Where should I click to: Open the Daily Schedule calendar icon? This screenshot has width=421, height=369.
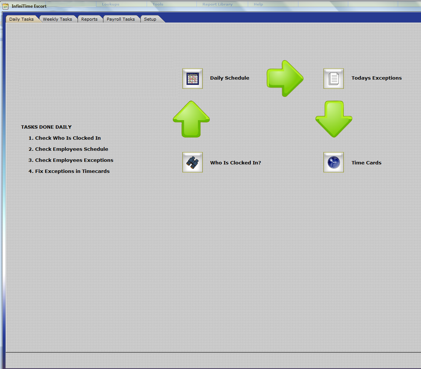192,79
